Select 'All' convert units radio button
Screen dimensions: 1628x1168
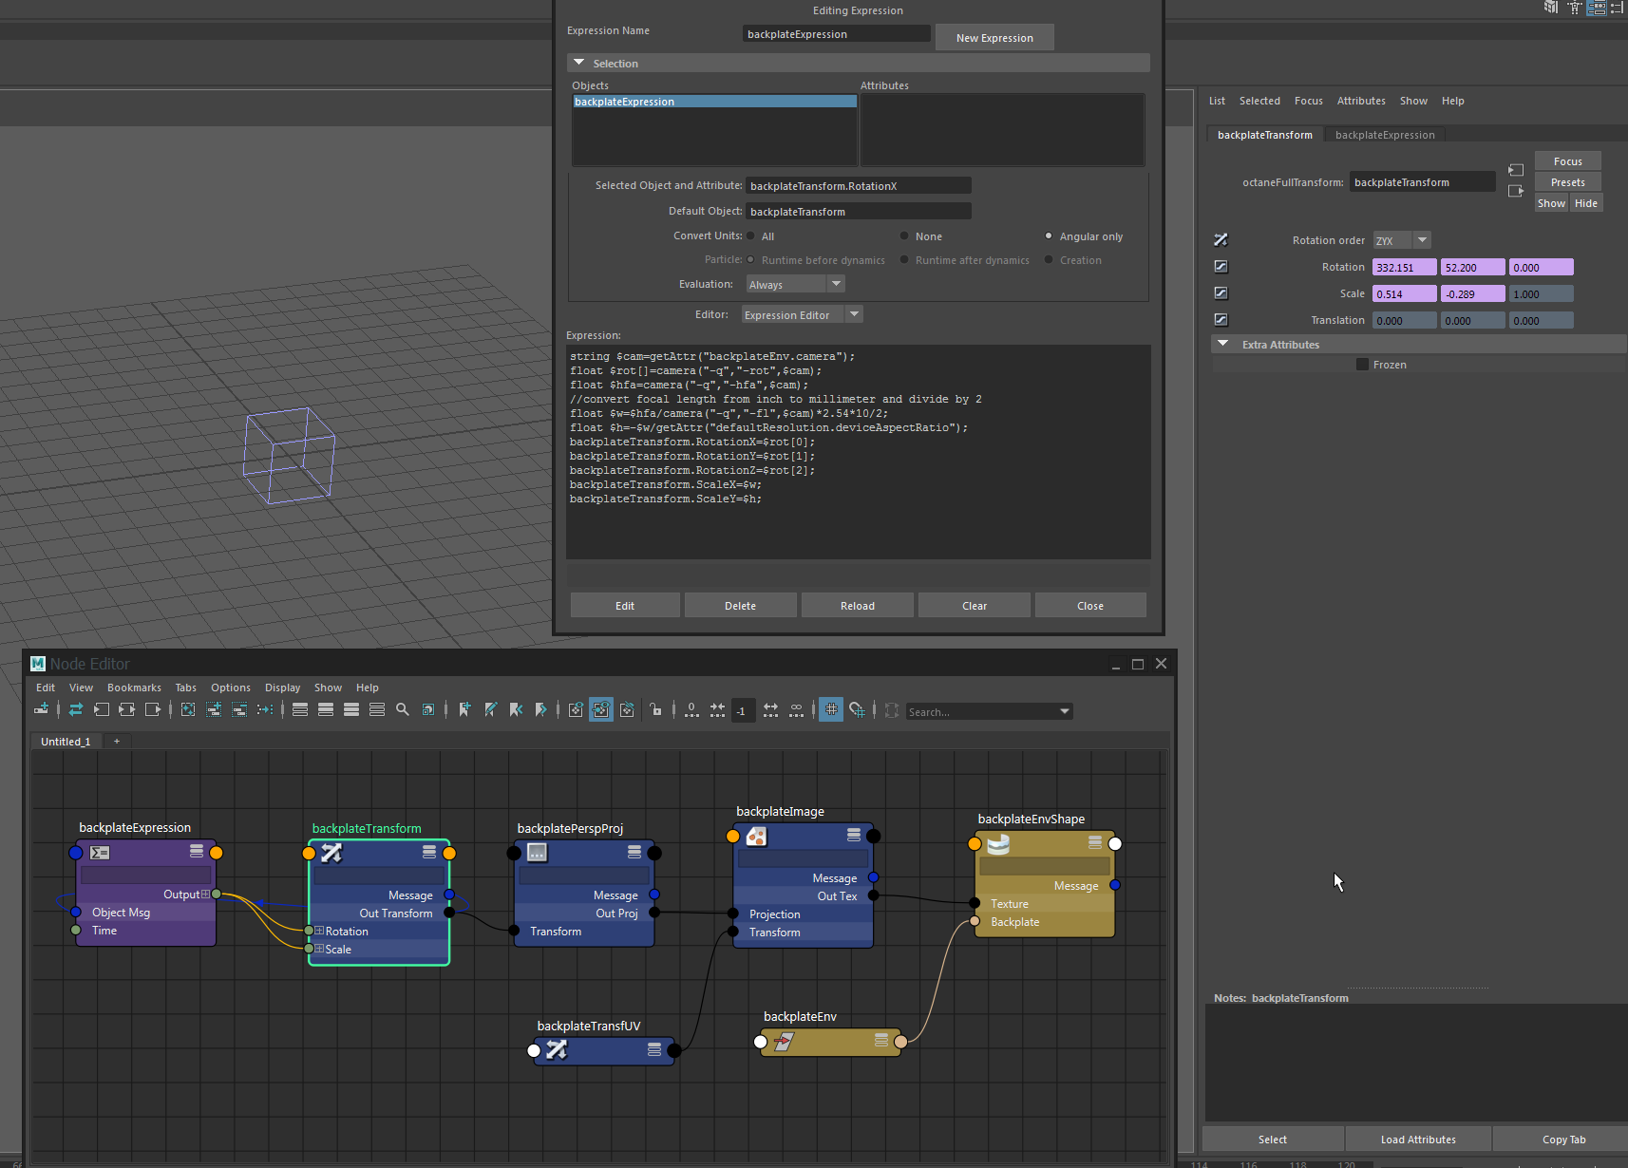[x=750, y=236]
